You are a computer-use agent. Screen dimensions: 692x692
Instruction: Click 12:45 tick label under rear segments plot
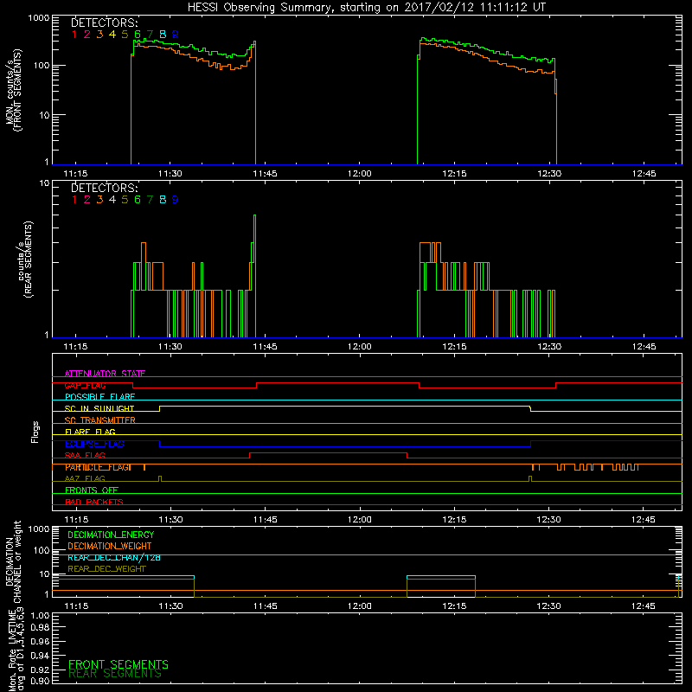(x=644, y=347)
